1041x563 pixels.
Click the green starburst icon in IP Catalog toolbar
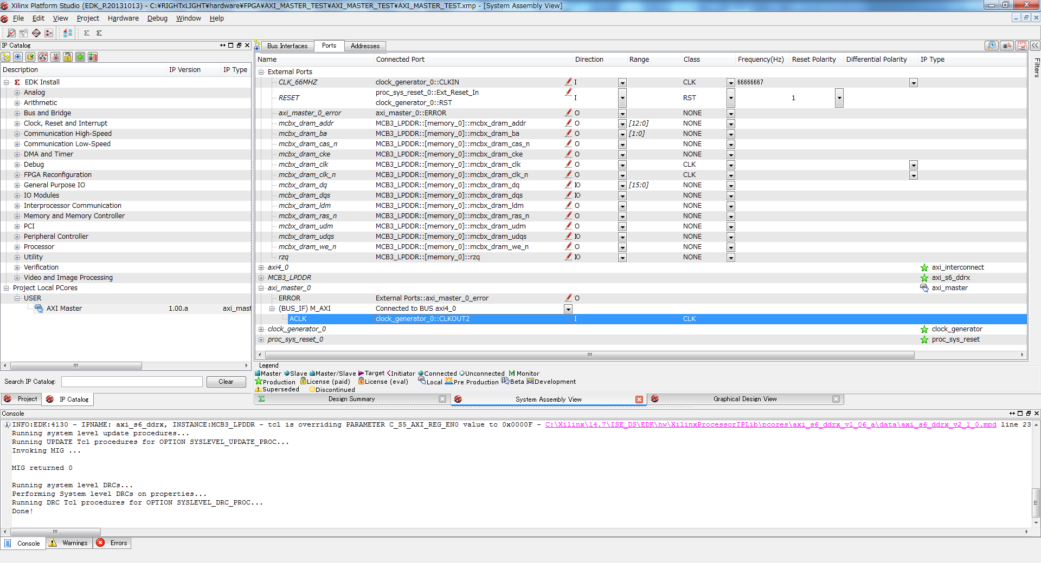coord(80,57)
